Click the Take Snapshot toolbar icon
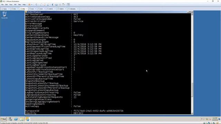The image size is (221, 124). pyautogui.click(x=41, y=4)
